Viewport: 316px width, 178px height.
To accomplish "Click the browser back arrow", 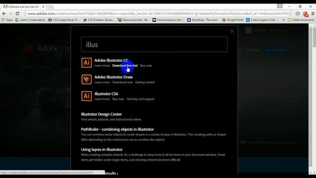I will [x=4, y=13].
